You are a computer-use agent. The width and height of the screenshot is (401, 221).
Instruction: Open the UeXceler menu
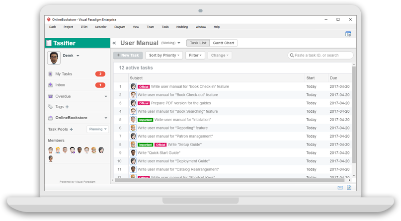coord(101,27)
